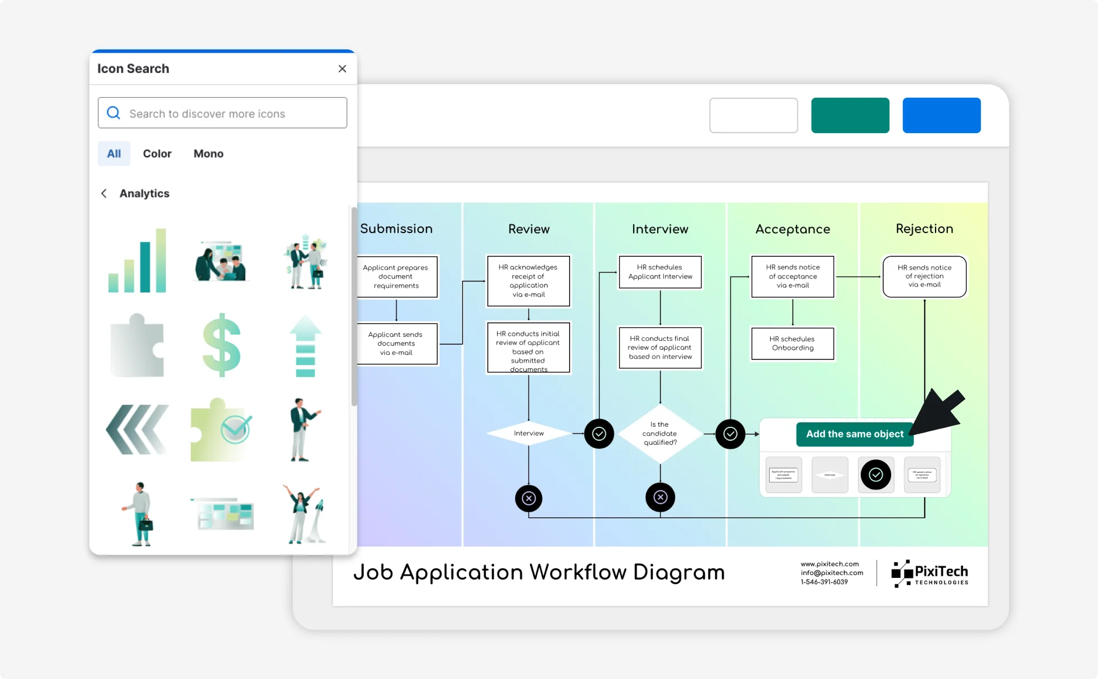Toggle the All icon filter tab
This screenshot has height=679, width=1098.
click(x=114, y=153)
